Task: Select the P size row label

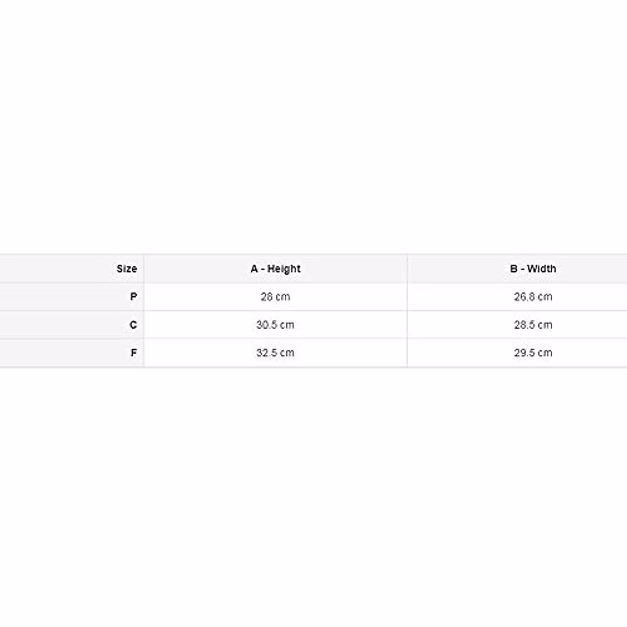Action: click(134, 297)
